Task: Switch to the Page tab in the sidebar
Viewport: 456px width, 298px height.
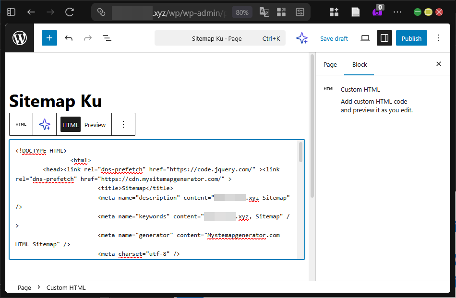Action: (x=330, y=64)
